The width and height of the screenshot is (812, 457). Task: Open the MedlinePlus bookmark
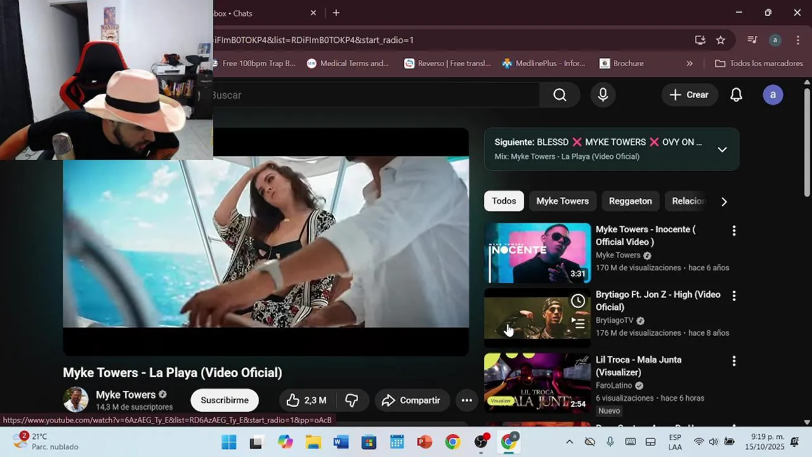pos(544,63)
